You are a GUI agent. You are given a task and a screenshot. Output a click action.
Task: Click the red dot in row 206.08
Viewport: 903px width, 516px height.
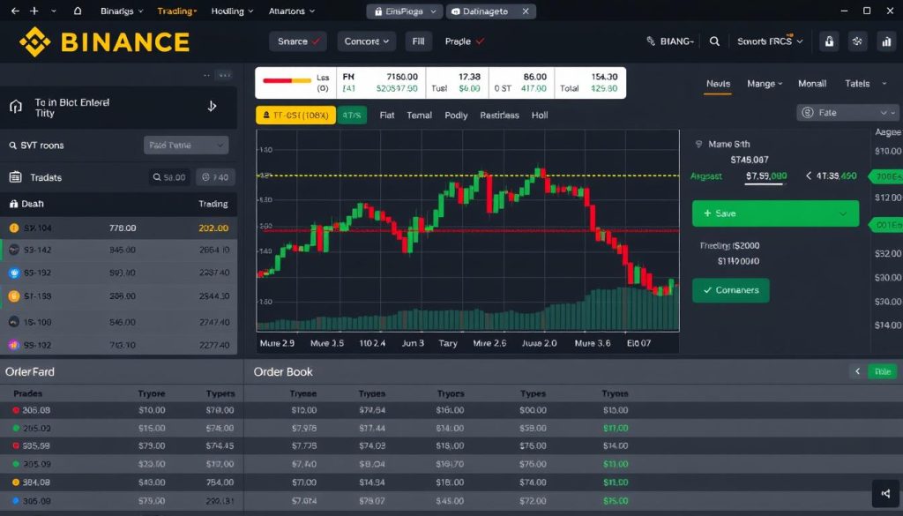pyautogui.click(x=16, y=411)
